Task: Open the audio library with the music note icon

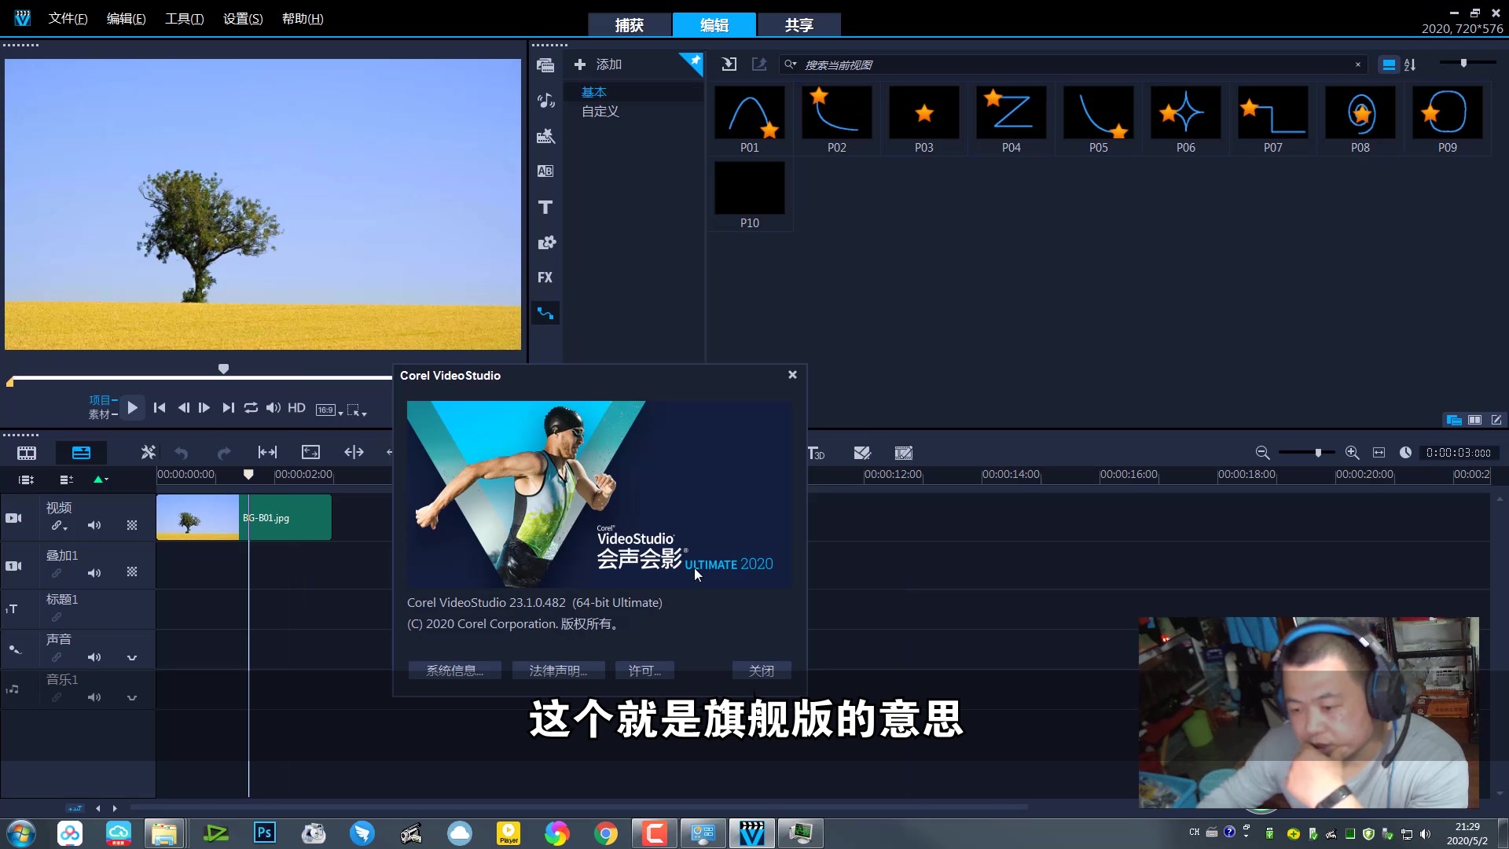Action: point(546,100)
